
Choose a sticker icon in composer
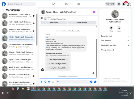pos(49,82)
